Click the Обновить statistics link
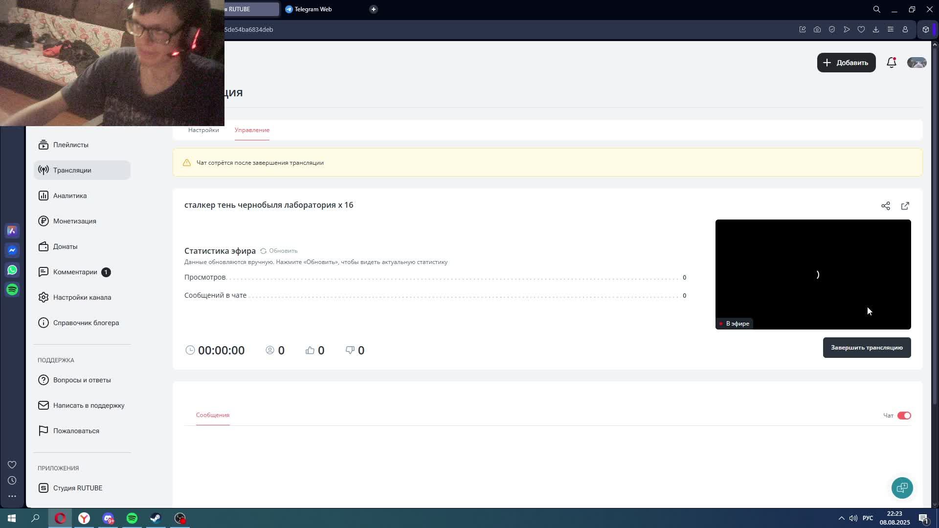 pyautogui.click(x=279, y=251)
